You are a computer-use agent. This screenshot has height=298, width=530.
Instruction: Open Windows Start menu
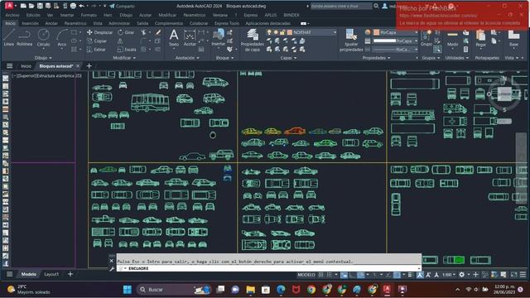128,290
